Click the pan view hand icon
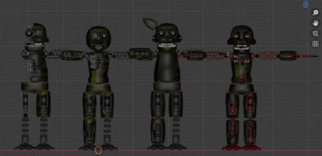 tap(316, 23)
